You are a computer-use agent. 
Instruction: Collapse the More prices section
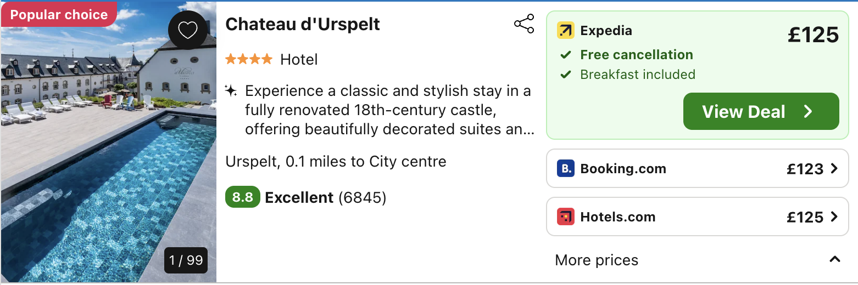[x=835, y=259]
